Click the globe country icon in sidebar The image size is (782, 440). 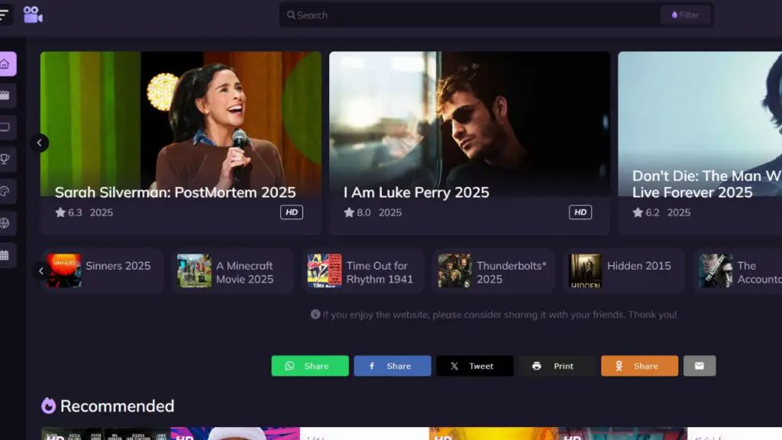[x=6, y=223]
